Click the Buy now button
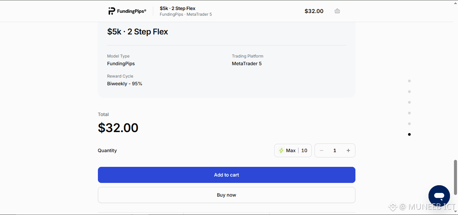The height and width of the screenshot is (215, 458). [227, 195]
